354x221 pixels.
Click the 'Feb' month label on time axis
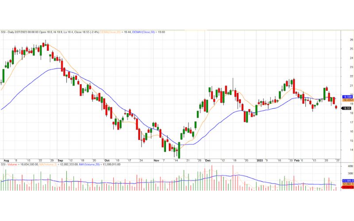tap(297, 160)
